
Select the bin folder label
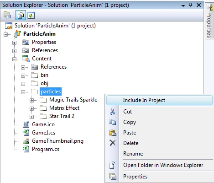point(44,75)
